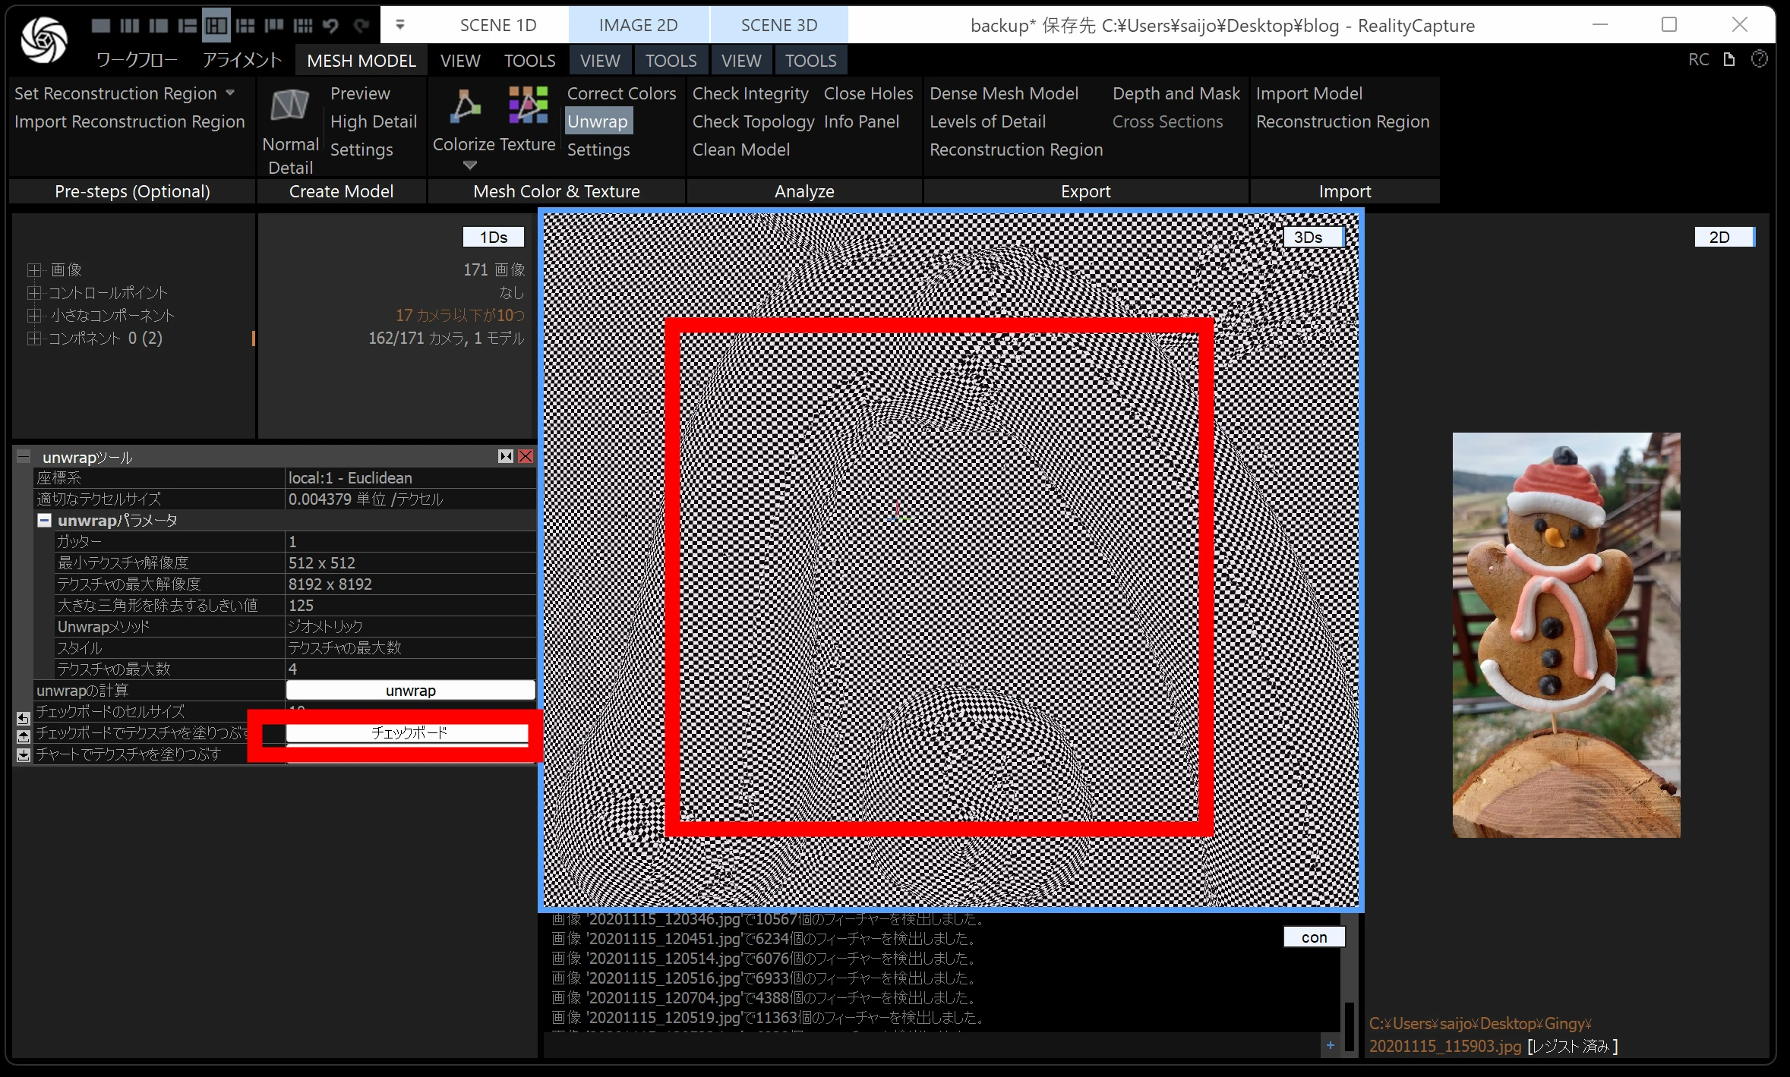Expand the 画像 tree node
1790x1077 pixels.
(x=33, y=269)
